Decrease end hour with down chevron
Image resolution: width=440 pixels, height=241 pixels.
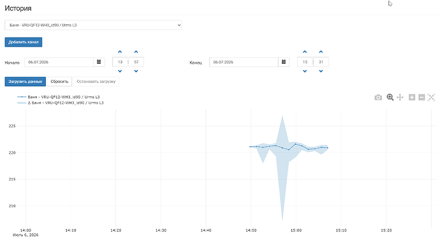pyautogui.click(x=305, y=71)
